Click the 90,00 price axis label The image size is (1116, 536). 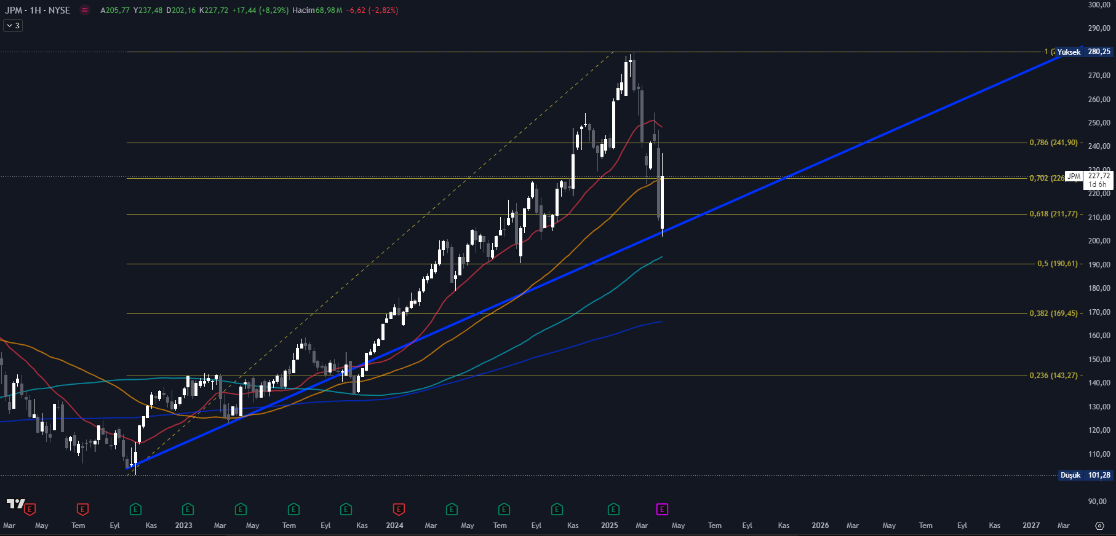1099,502
